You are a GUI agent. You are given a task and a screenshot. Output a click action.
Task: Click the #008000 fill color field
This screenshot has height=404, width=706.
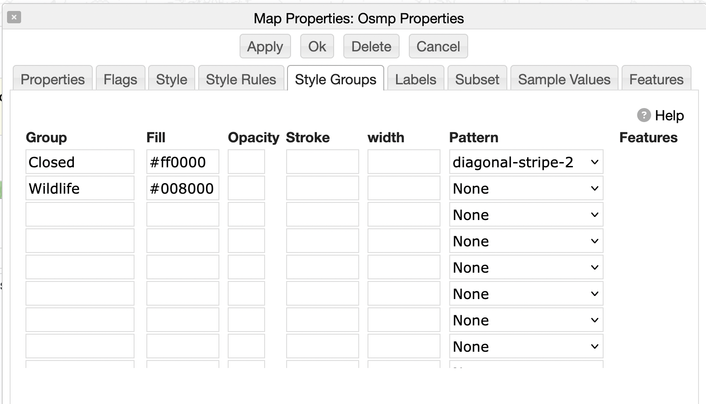[182, 188]
